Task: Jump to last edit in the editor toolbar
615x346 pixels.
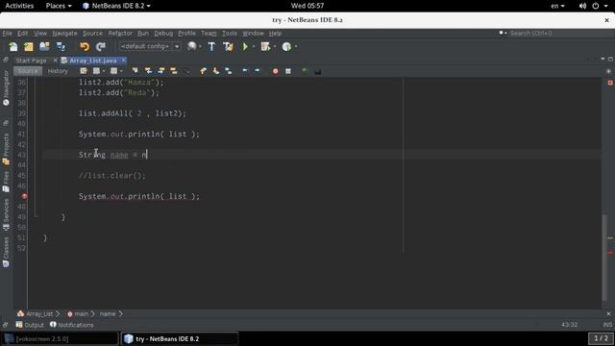Action: tap(84, 71)
